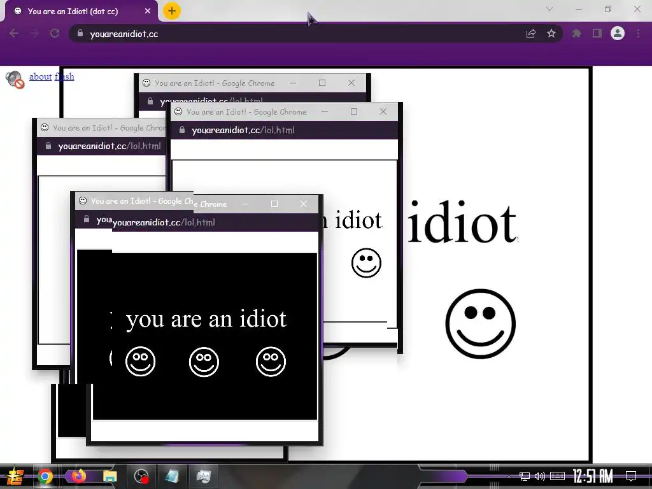Viewport: 652px width, 489px height.
Task: Click smiley favicon of left-side popup
Action: 45,127
